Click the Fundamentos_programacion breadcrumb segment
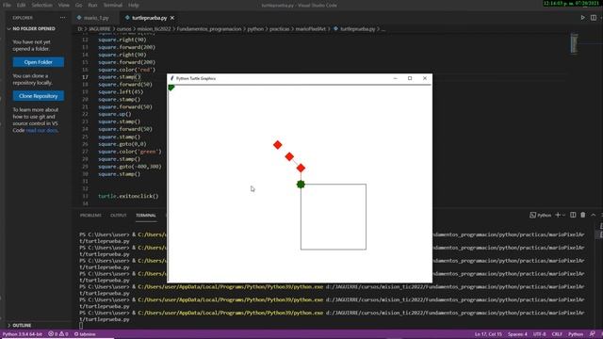The height and width of the screenshot is (339, 603). click(209, 29)
